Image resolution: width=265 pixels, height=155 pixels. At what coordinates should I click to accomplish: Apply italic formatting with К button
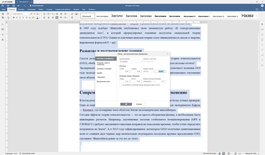(x=17, y=18)
